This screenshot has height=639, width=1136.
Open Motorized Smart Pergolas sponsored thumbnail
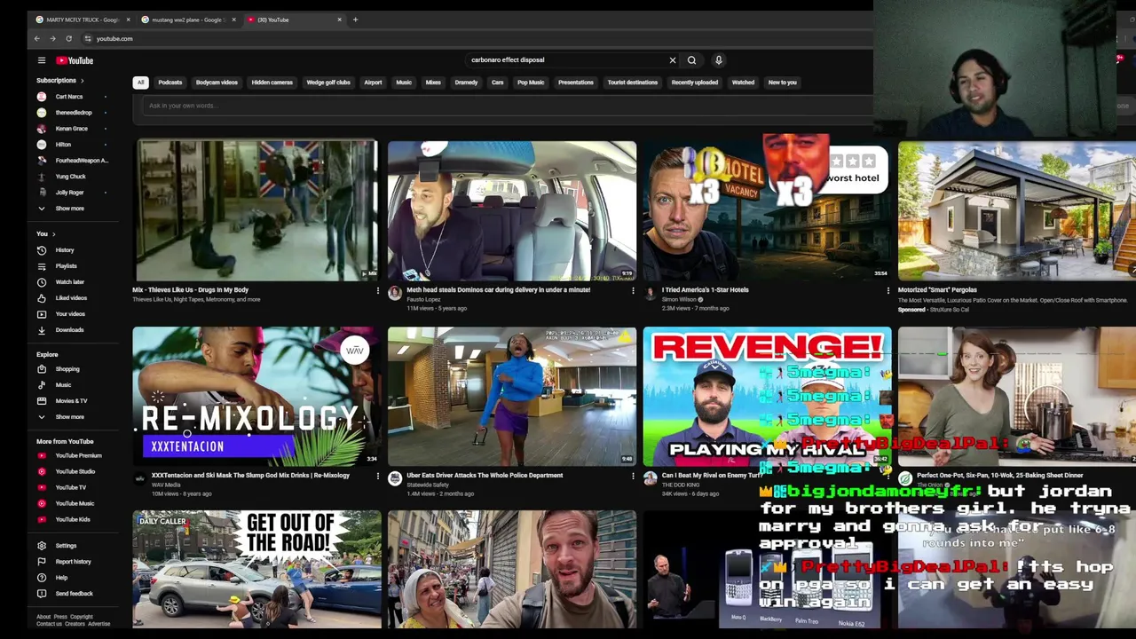[x=1017, y=210]
